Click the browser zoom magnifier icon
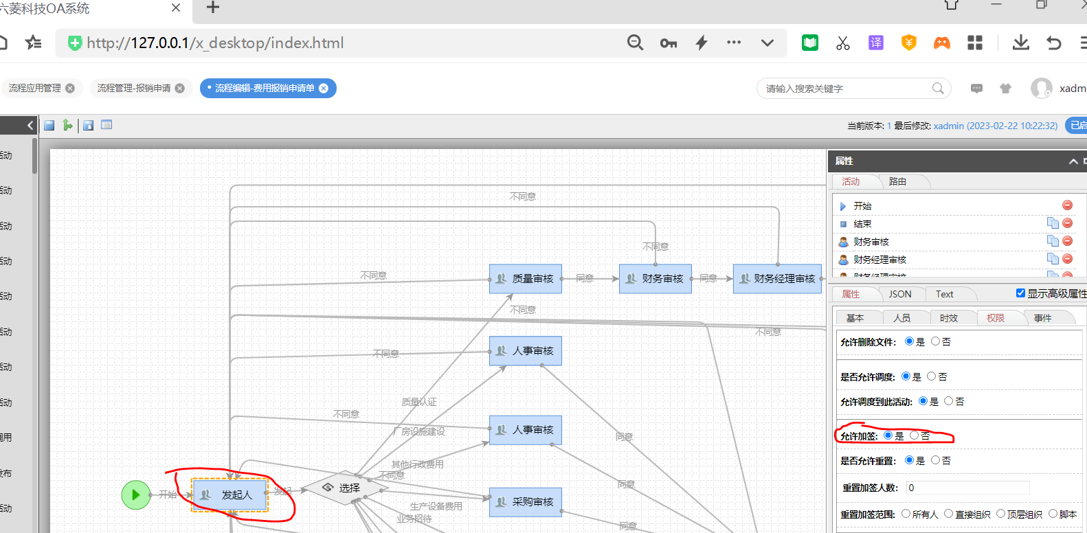The height and width of the screenshot is (533, 1087). (635, 43)
